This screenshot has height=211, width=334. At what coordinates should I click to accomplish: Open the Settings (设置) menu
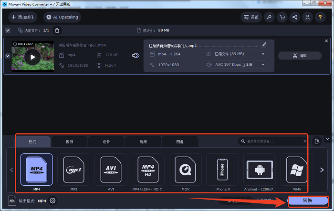pyautogui.click(x=251, y=17)
